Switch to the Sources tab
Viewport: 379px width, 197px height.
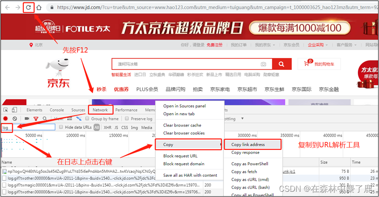pos(78,110)
